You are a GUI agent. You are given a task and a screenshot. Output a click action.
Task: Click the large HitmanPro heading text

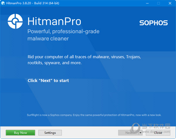(54, 22)
